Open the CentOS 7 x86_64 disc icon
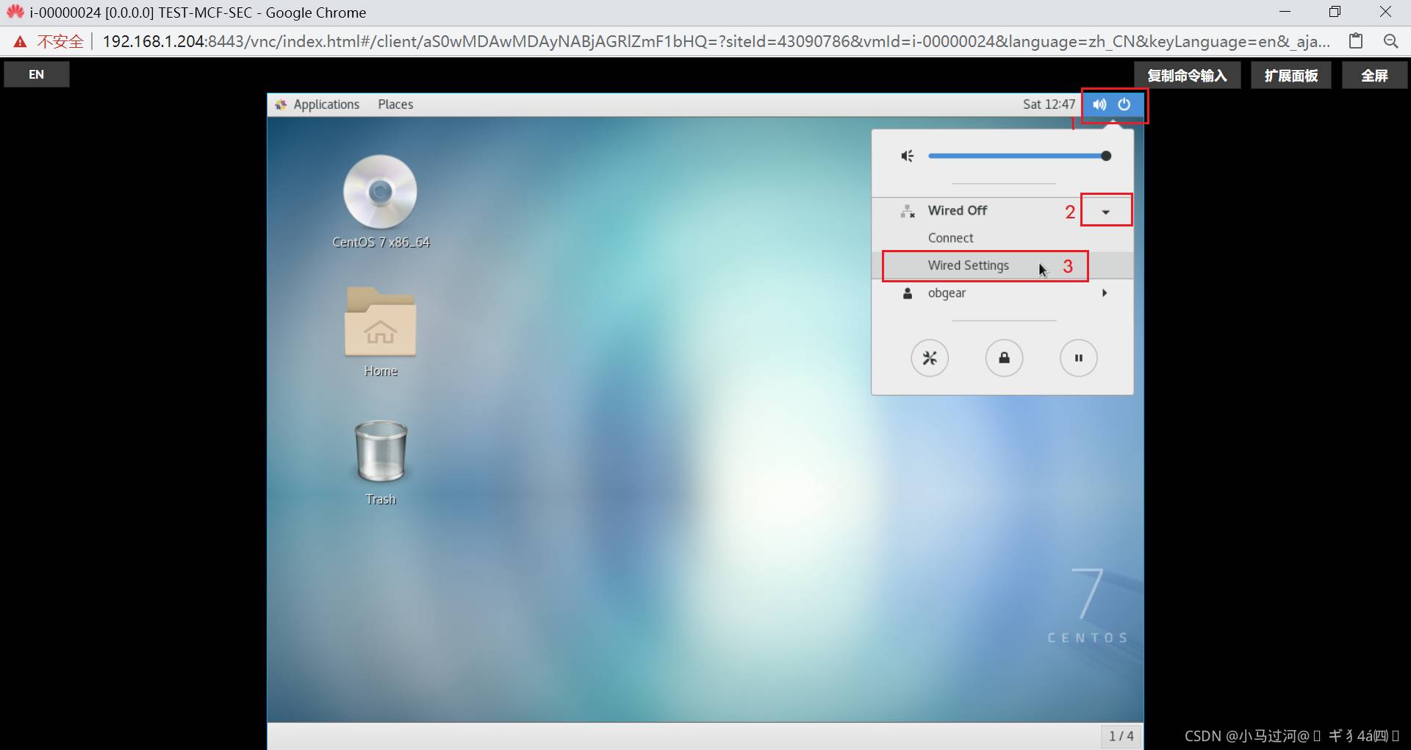Image resolution: width=1411 pixels, height=750 pixels. (380, 193)
